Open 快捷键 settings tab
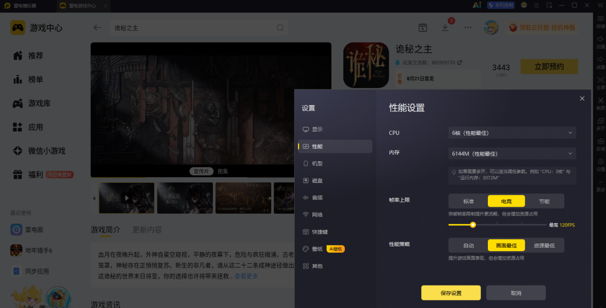Screen dimensions: 606x308 coord(335,232)
